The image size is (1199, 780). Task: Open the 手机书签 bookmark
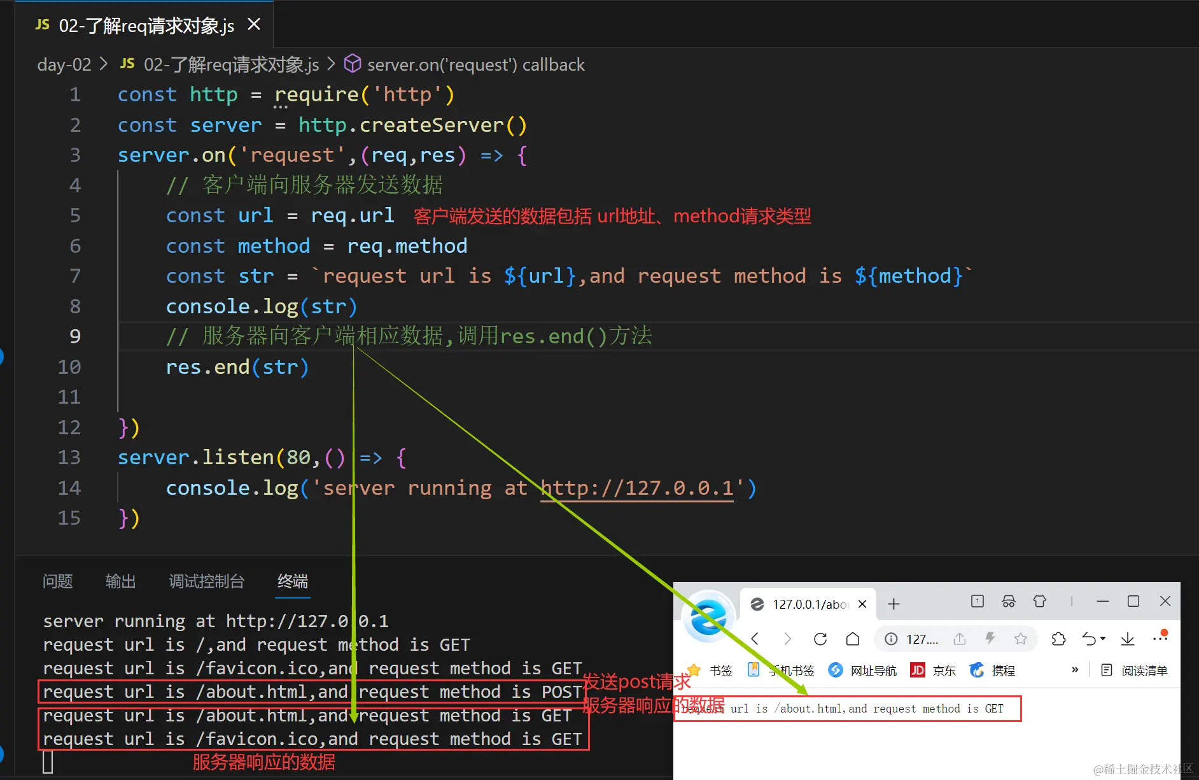(781, 670)
